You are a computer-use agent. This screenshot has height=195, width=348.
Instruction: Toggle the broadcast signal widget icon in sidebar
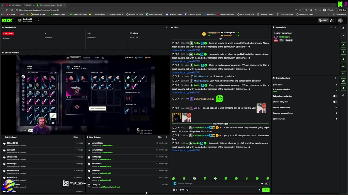pos(343,74)
